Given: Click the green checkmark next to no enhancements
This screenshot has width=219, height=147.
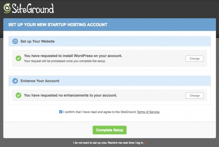Looking at the screenshot, I should tap(18, 95).
